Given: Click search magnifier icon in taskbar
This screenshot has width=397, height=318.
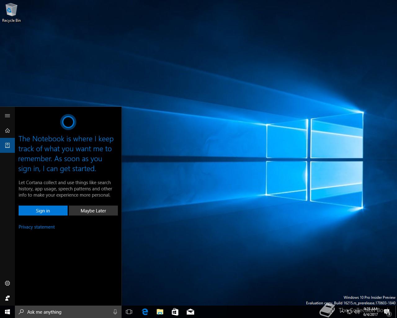Looking at the screenshot, I should tap(21, 312).
